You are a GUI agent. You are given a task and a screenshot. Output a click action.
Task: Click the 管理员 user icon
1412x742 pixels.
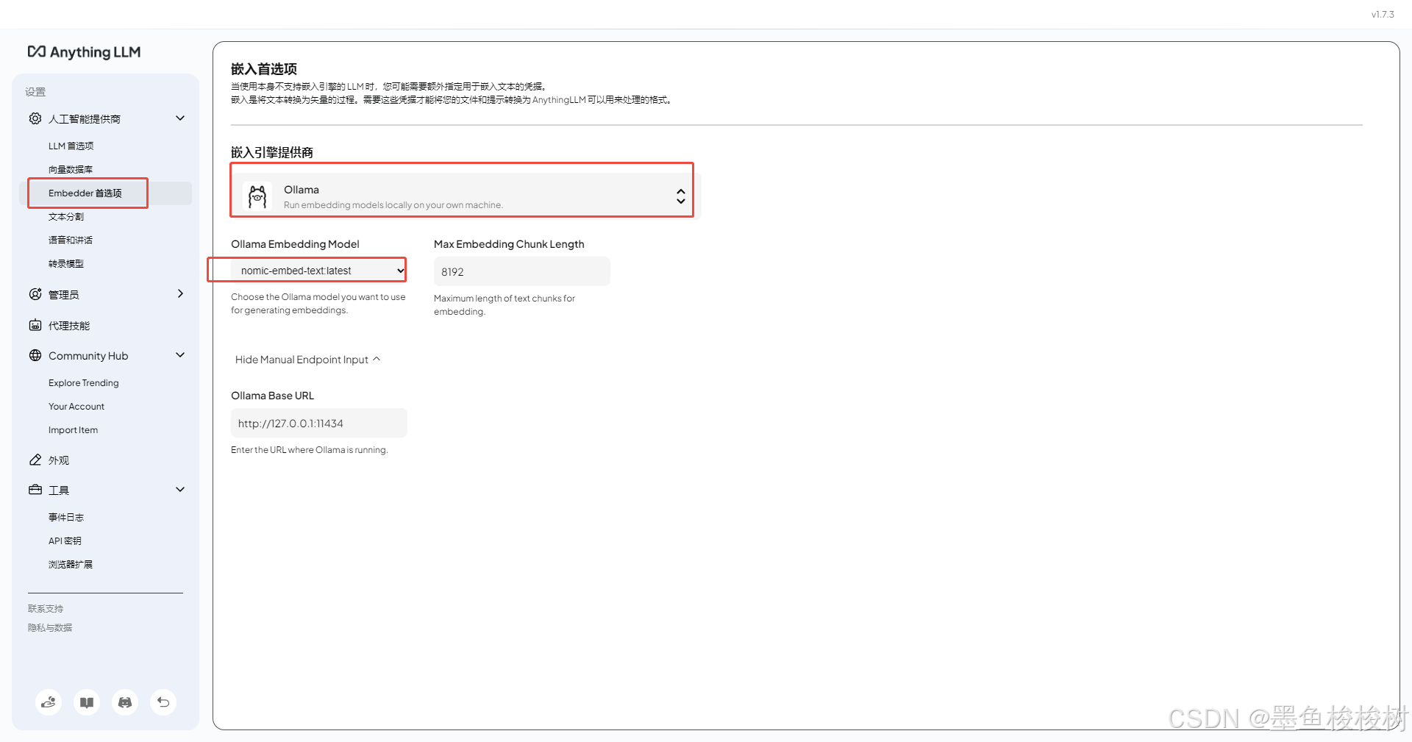tap(35, 294)
